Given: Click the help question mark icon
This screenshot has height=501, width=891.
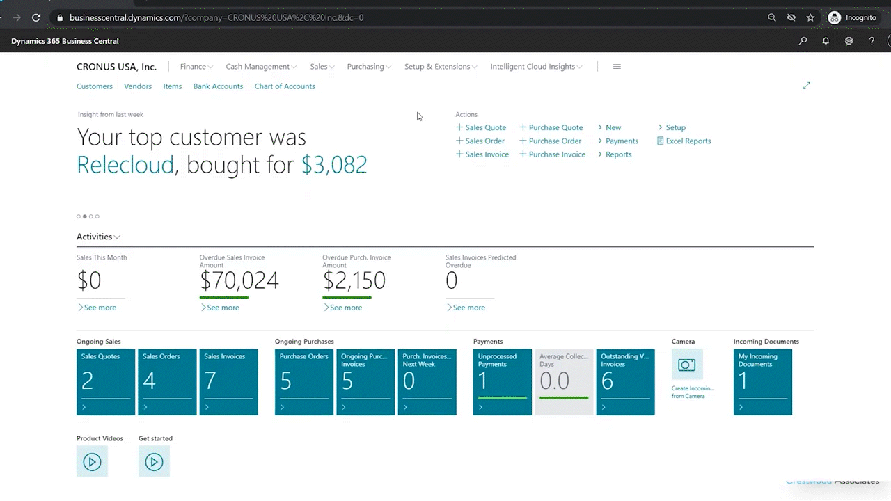Looking at the screenshot, I should (x=872, y=41).
